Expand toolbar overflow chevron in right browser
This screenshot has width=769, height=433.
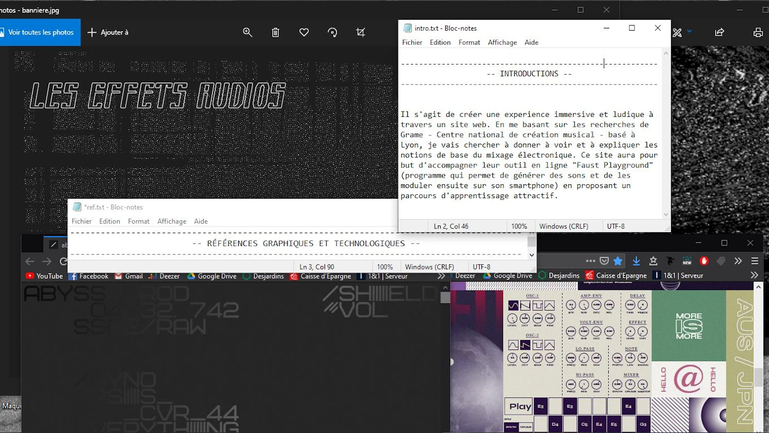[738, 260]
